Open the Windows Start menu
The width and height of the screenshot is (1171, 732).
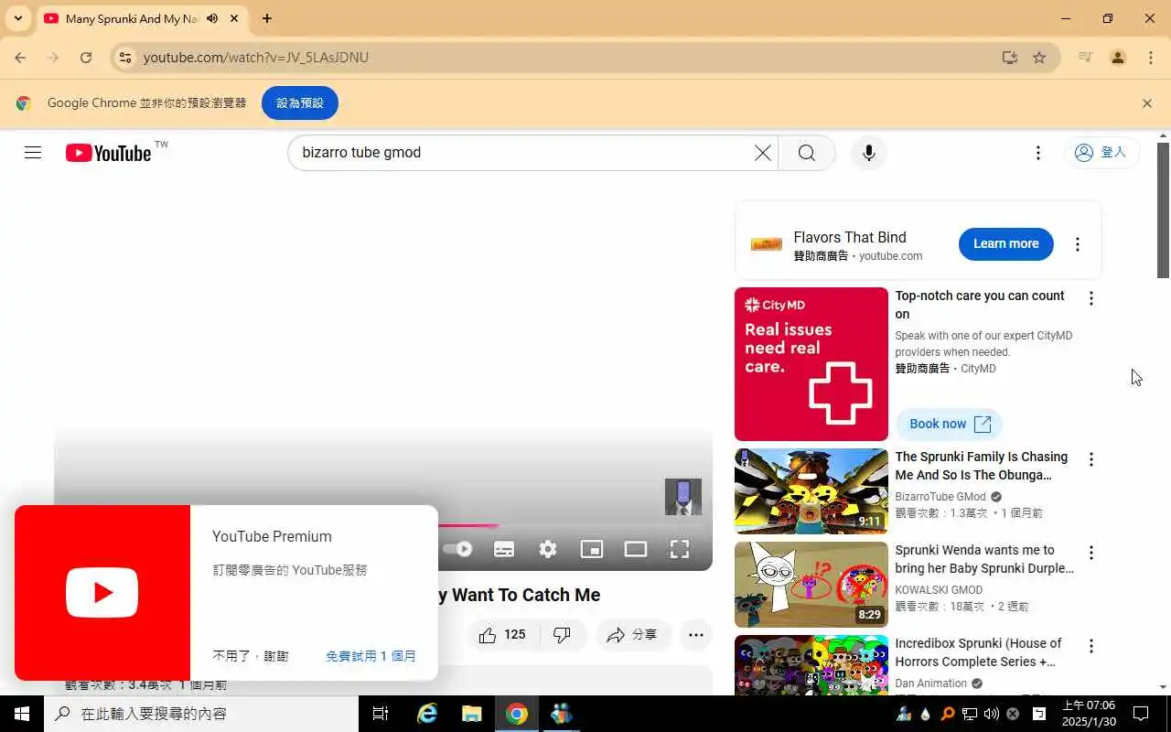point(22,714)
